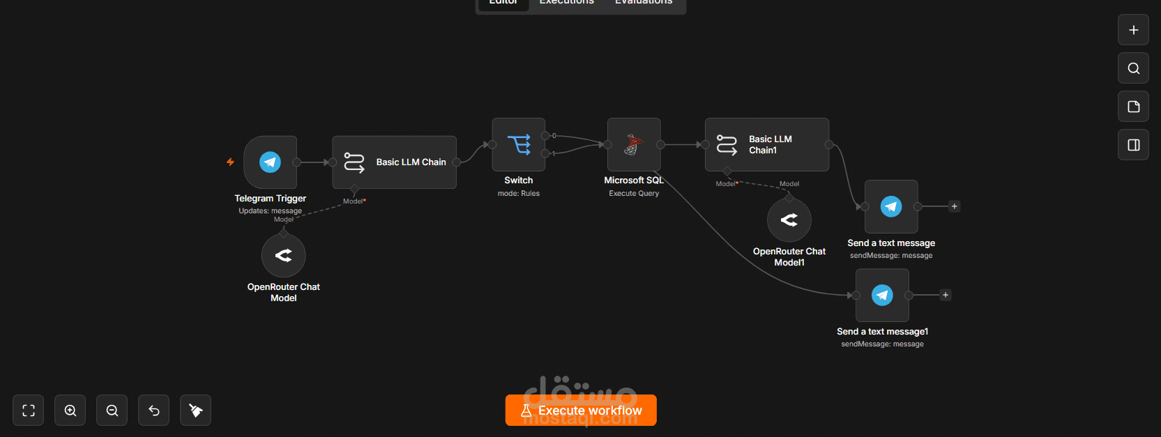
Task: Click the 'OpenRouter Chat Model1' label
Action: pyautogui.click(x=789, y=256)
